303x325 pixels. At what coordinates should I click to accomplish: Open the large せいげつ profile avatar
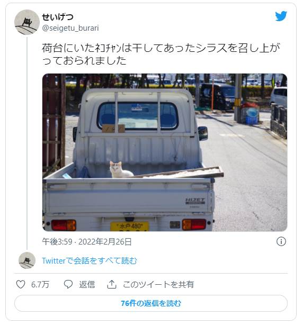[x=27, y=22]
